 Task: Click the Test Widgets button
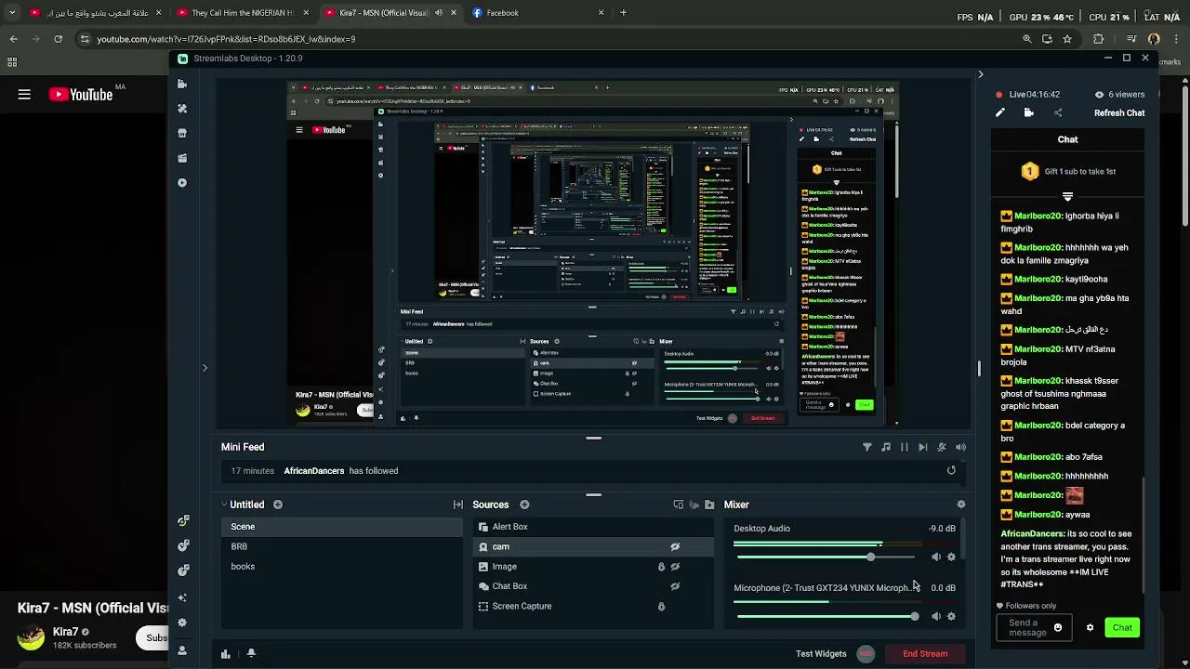821,654
